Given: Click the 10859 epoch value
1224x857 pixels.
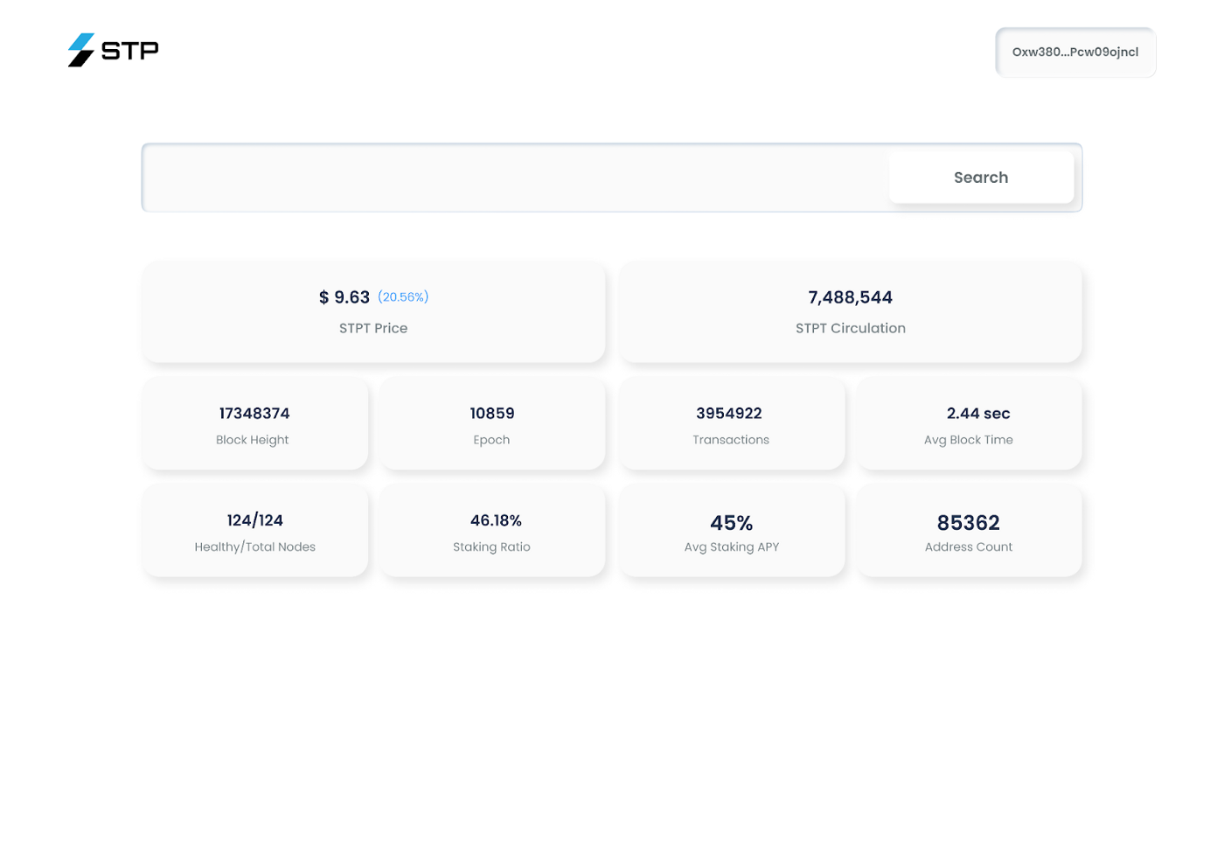Looking at the screenshot, I should coord(492,414).
